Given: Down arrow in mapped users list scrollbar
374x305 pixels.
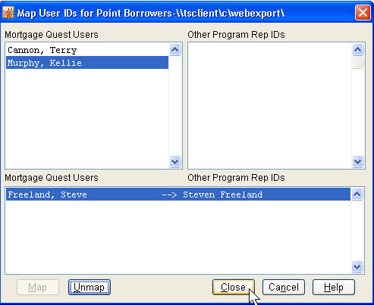Looking at the screenshot, I should [357, 266].
